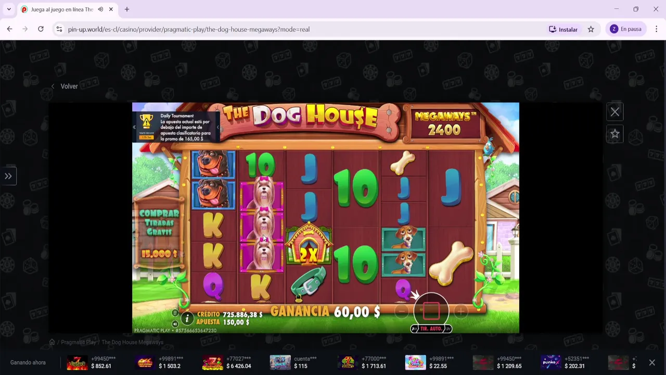This screenshot has width=666, height=375.
Task: Open the En pausa profile button
Action: point(626,29)
